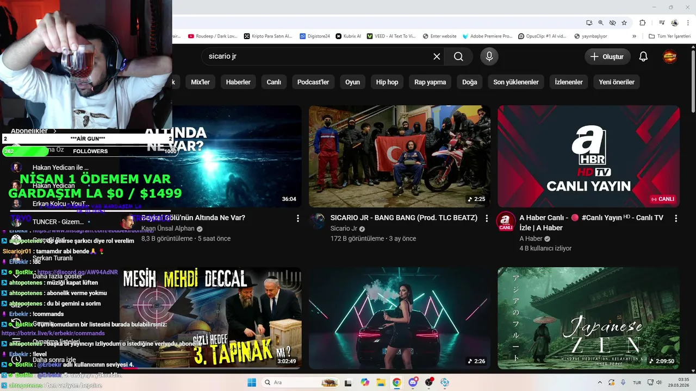Open the Mesih Mehdi Deccal video thumbnail
The width and height of the screenshot is (696, 391).
click(211, 318)
